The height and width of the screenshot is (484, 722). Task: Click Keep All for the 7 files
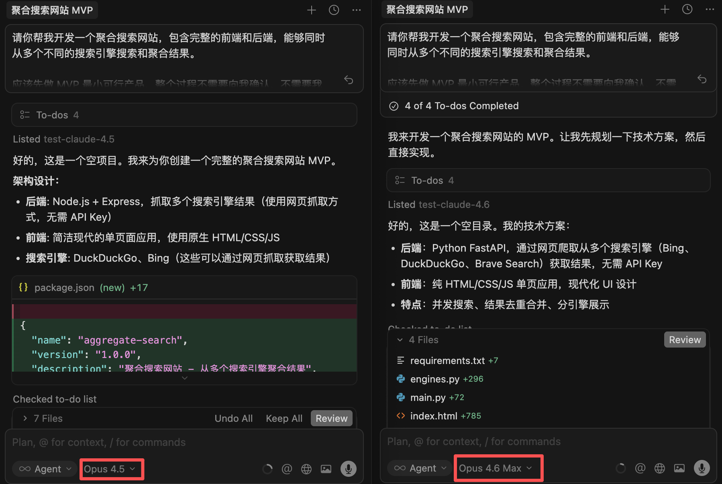(284, 418)
